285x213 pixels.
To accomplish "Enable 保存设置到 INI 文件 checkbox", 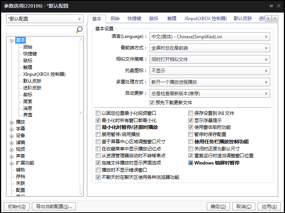I will pos(191,113).
